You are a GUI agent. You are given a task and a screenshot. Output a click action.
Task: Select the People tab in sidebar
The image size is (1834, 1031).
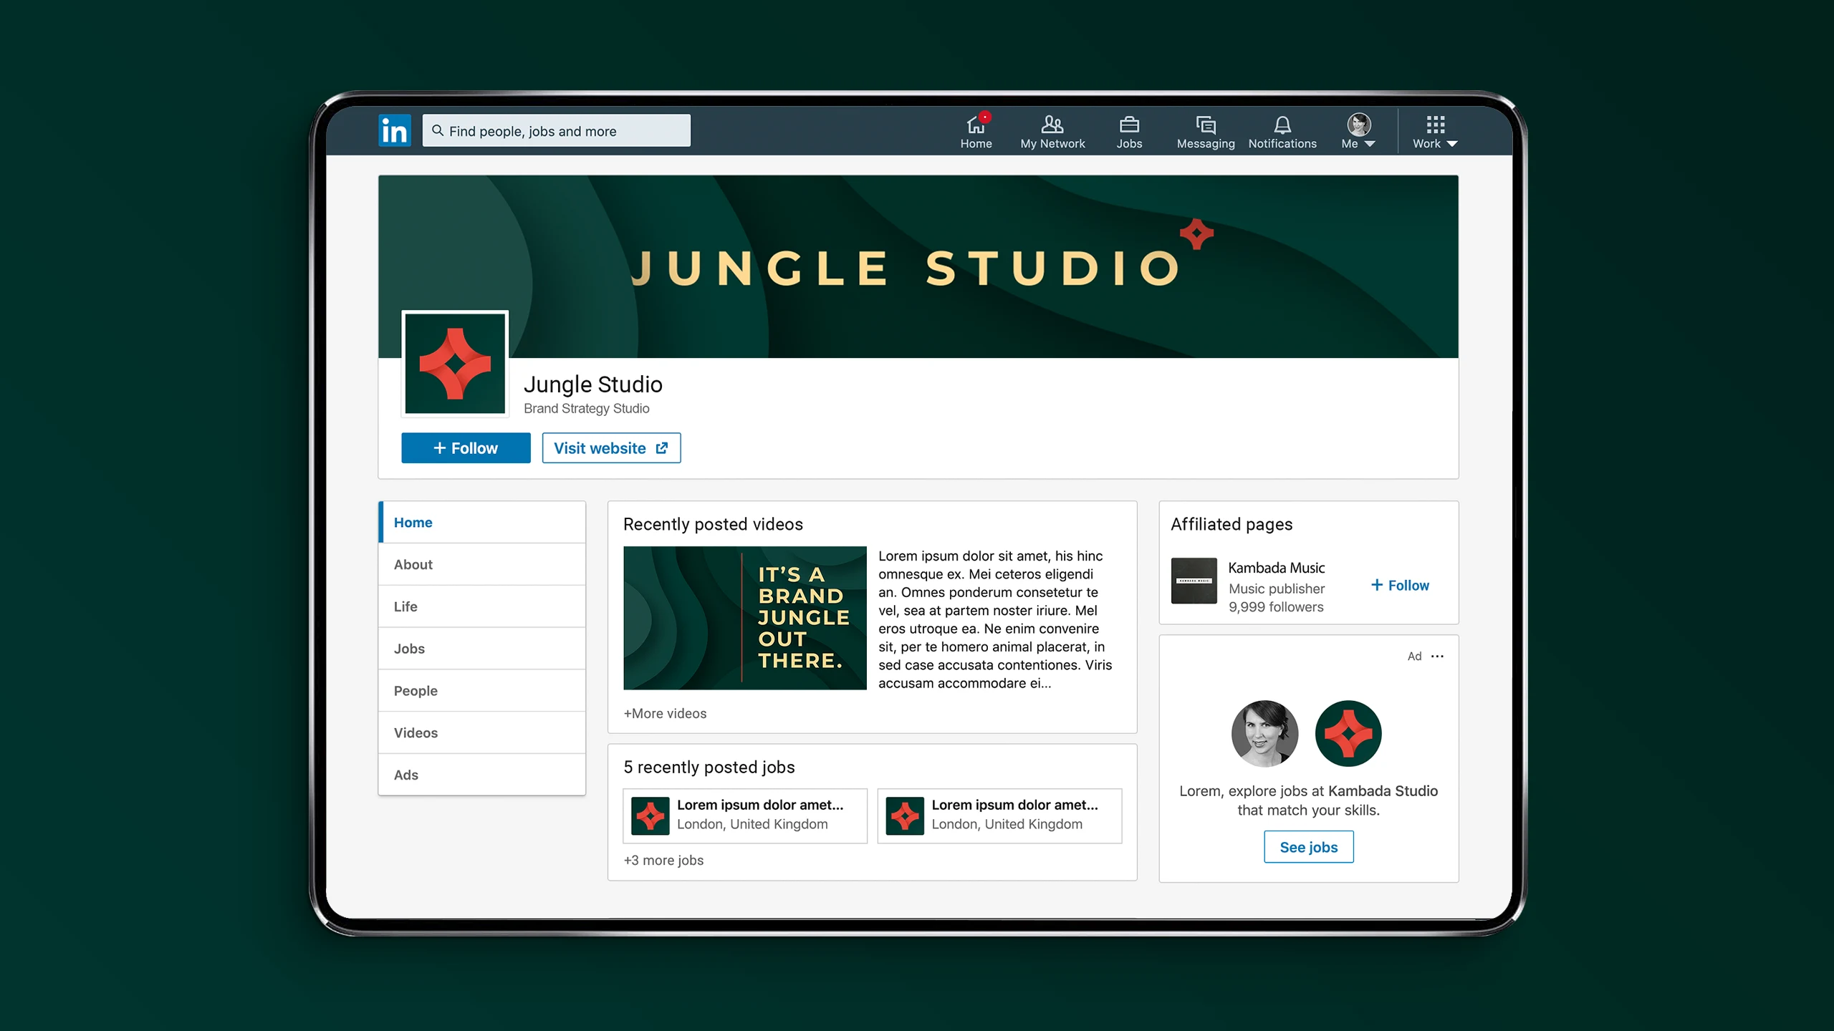pyautogui.click(x=416, y=690)
